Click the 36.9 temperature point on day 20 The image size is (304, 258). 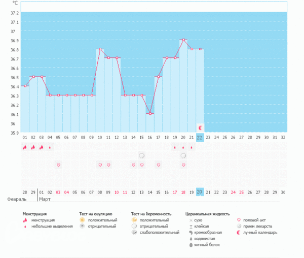(x=183, y=40)
